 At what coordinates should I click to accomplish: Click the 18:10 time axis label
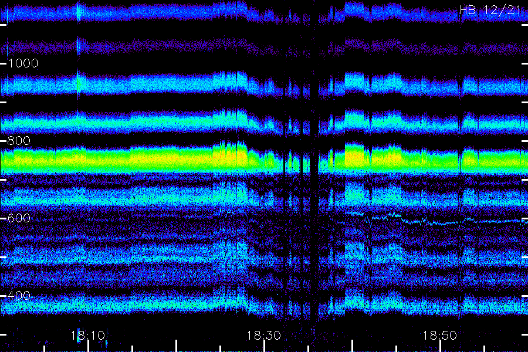coord(88,335)
